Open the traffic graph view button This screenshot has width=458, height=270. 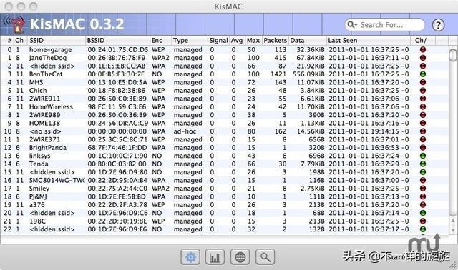pos(215,257)
